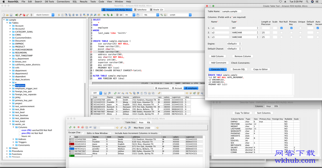
Task: Select the employee table in the tree
Action: (x=20, y=86)
